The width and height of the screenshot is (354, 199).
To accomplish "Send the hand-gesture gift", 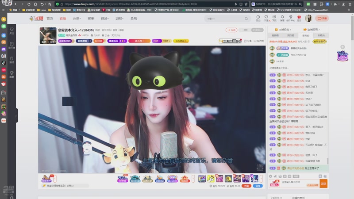I will coord(211,179).
